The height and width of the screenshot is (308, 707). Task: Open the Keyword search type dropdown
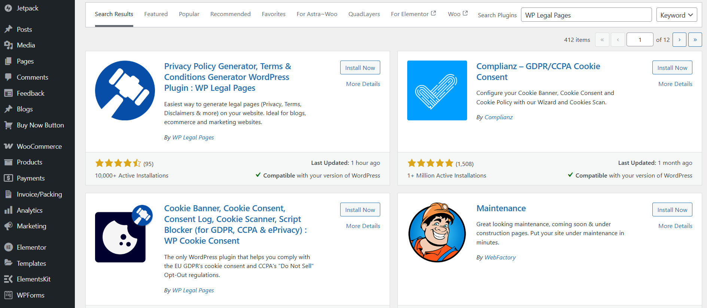[676, 15]
